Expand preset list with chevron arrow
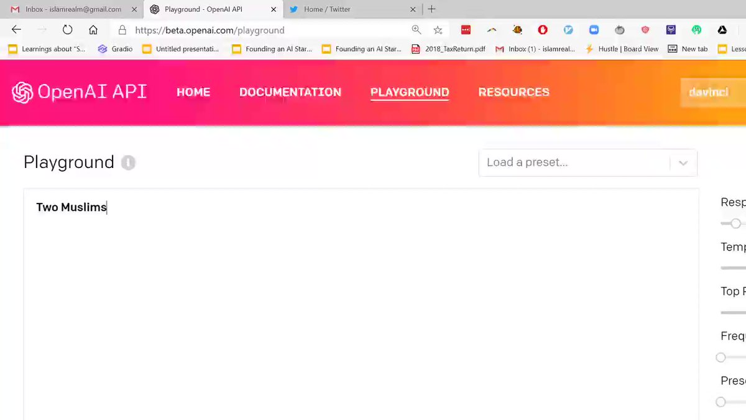The image size is (746, 420). point(683,163)
